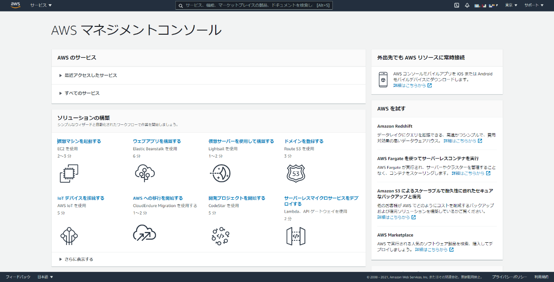
Task: Open the サポート dropdown menu
Action: pyautogui.click(x=534, y=5)
